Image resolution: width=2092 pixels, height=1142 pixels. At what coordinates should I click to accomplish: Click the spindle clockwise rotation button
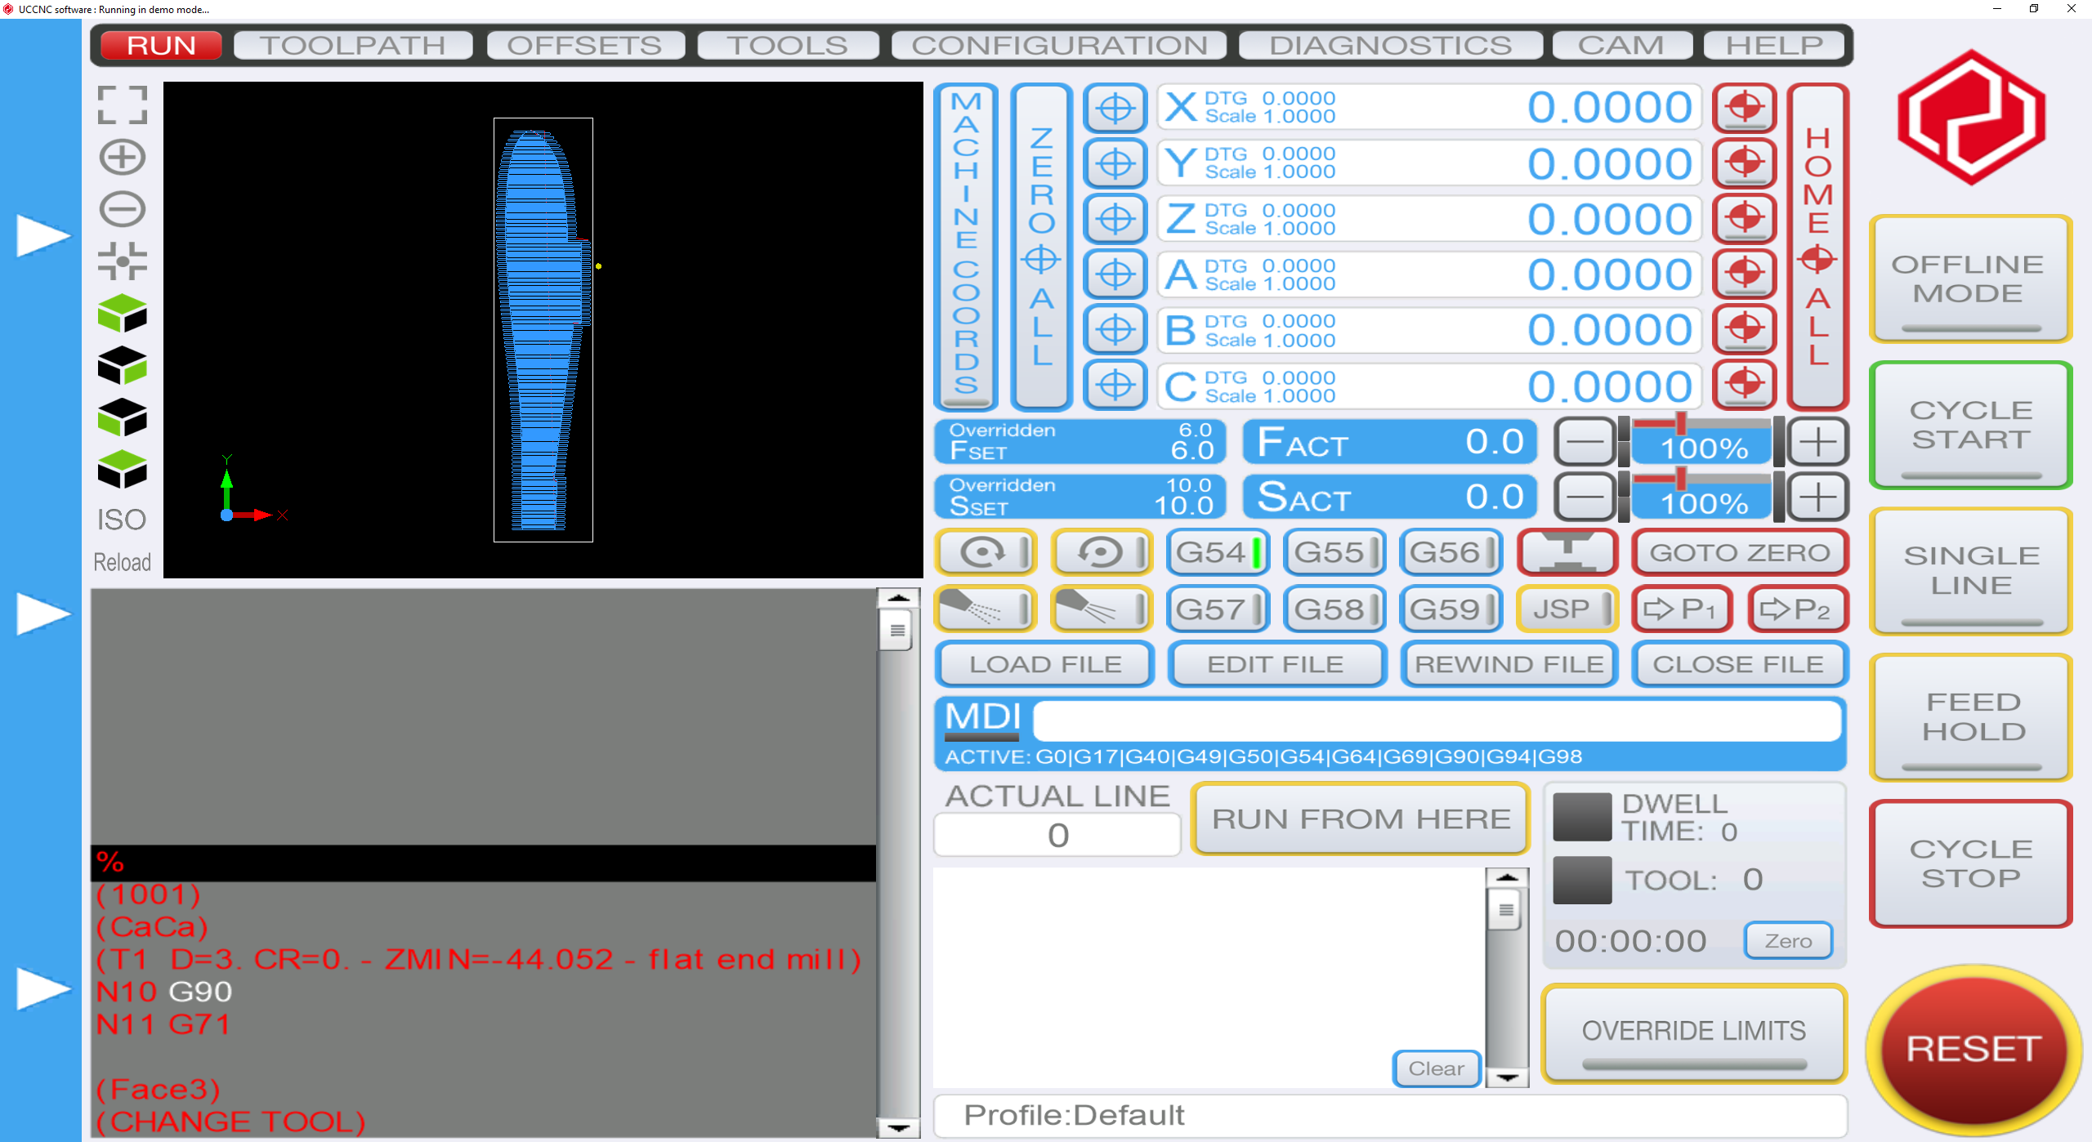986,553
